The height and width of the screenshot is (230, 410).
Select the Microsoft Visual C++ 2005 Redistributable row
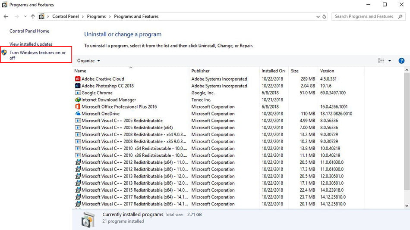pos(218,121)
